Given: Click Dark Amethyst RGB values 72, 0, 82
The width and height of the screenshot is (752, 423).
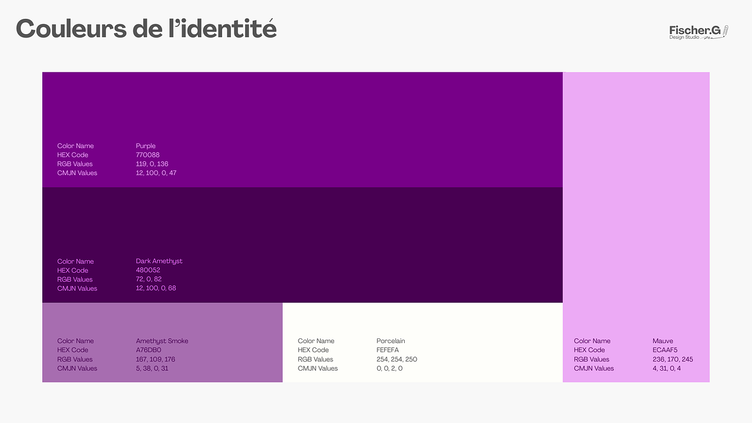Looking at the screenshot, I should tap(148, 280).
